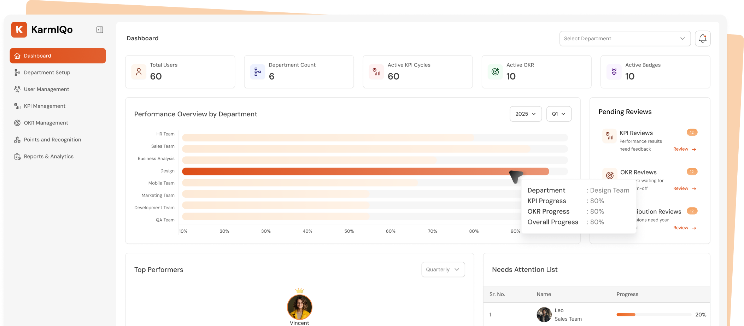The image size is (744, 326).
Task: Click the Active KPI Cycles chart icon
Action: (x=377, y=72)
